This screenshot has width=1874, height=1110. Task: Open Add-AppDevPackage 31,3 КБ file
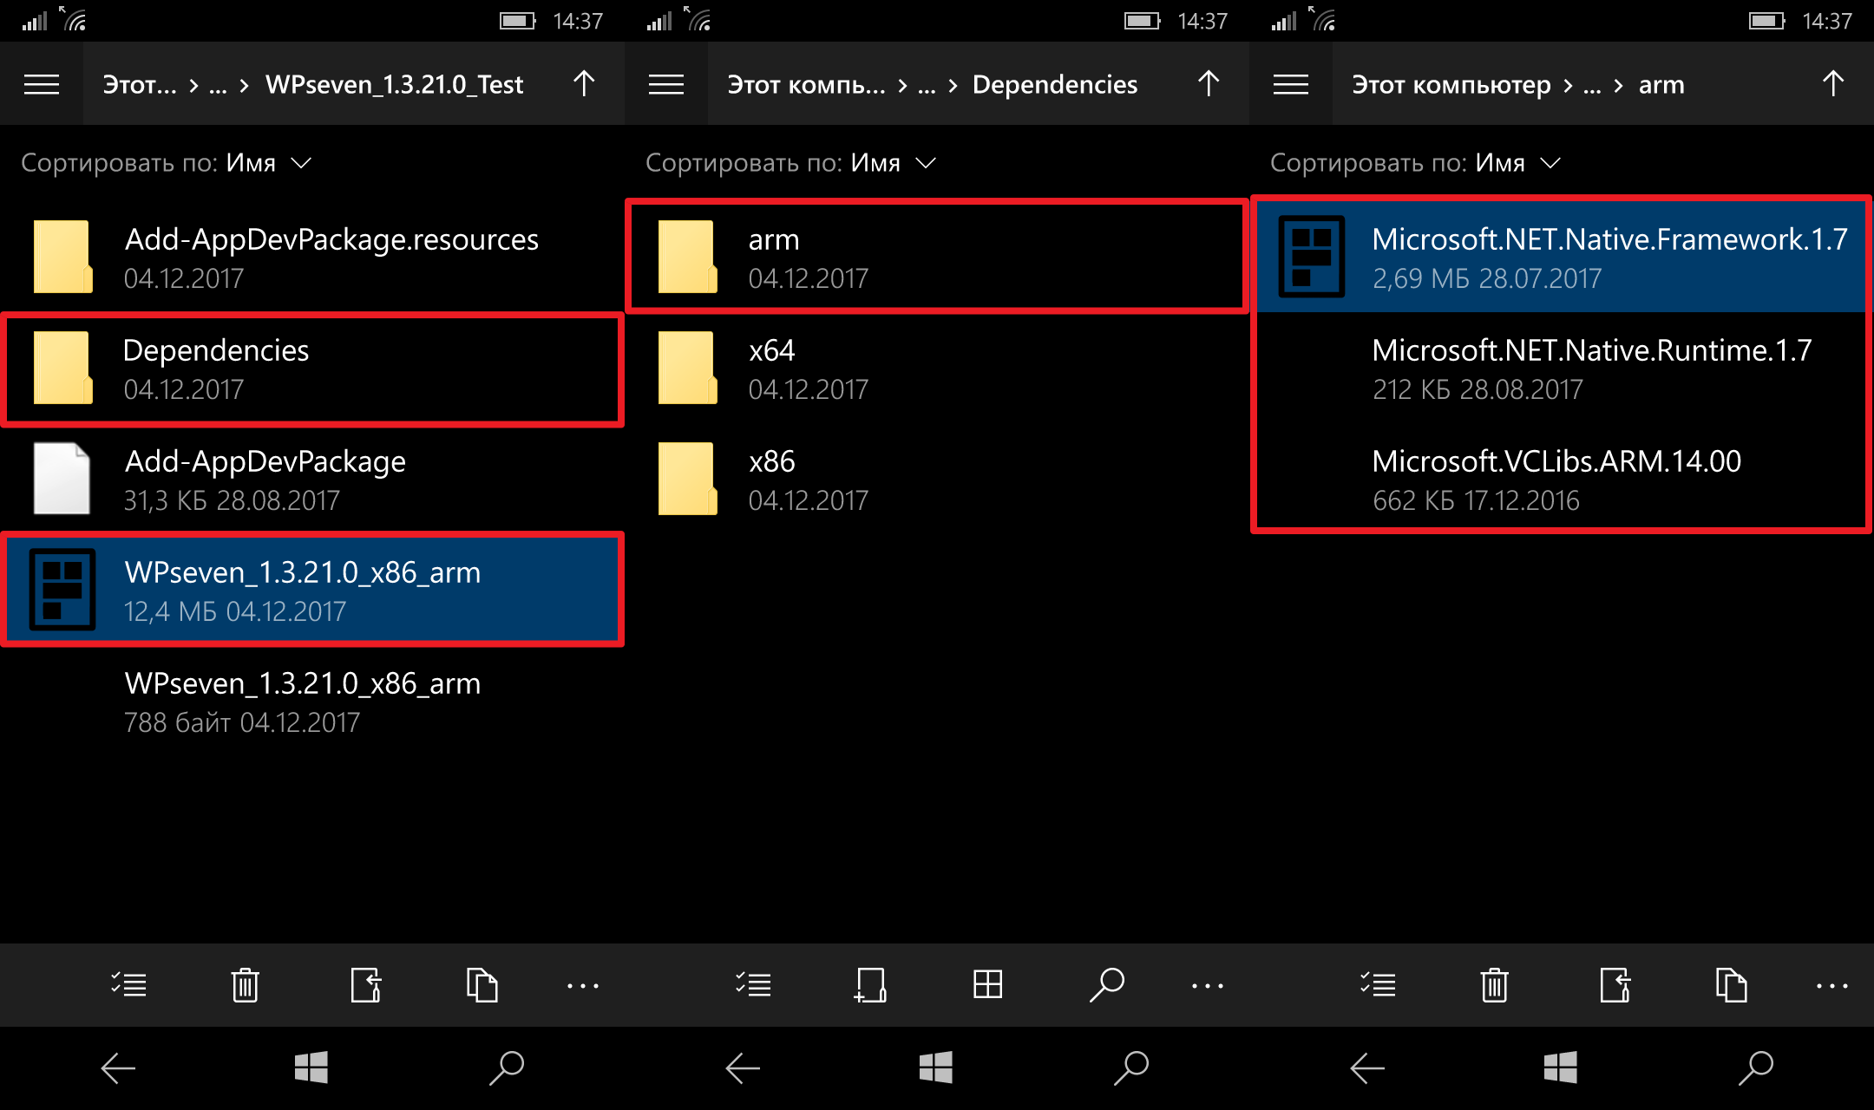[312, 480]
